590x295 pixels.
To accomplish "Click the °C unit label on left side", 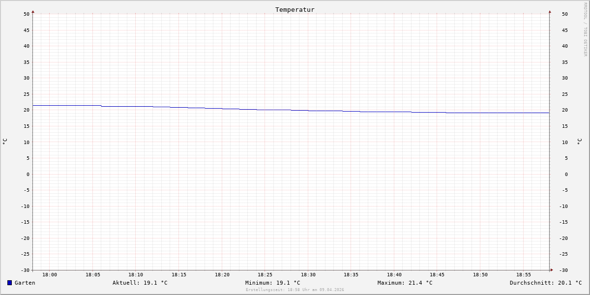I will click(x=5, y=141).
